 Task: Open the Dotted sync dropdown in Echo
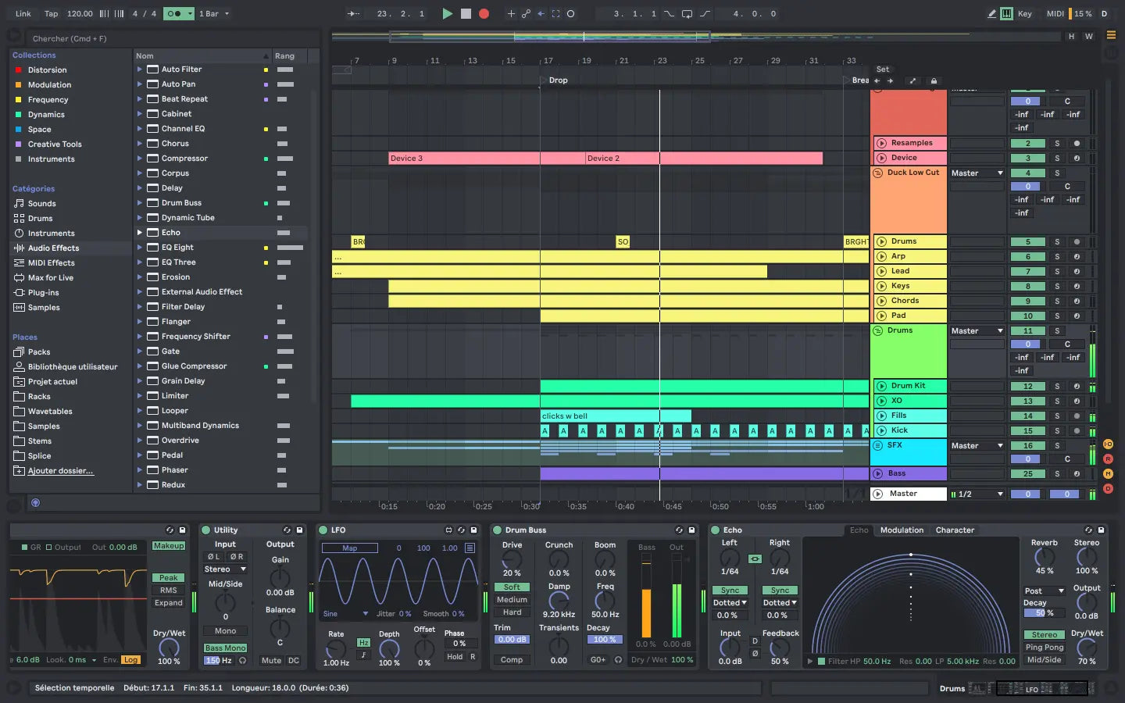729,602
